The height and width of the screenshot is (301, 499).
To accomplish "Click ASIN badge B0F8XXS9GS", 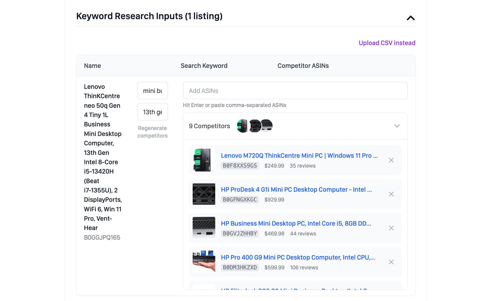I will coord(240,166).
